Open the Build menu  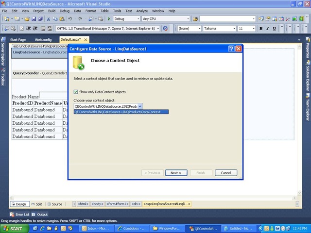coord(52,11)
